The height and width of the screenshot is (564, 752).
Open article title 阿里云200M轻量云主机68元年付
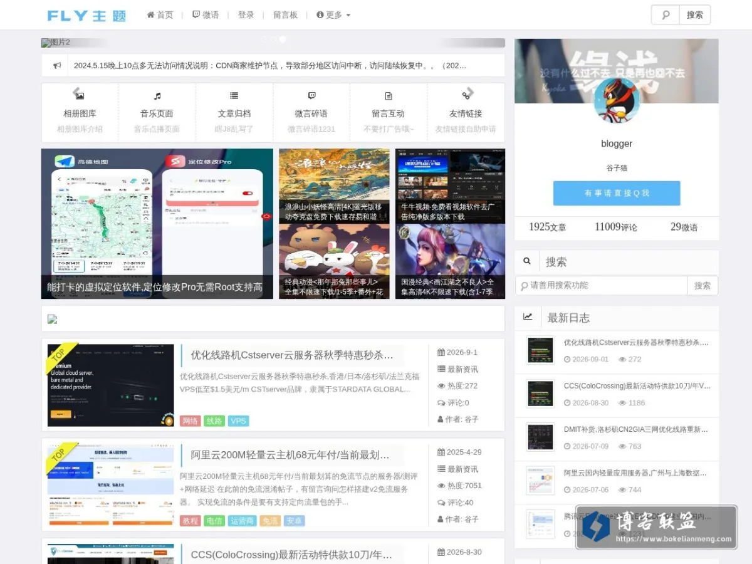click(x=290, y=455)
